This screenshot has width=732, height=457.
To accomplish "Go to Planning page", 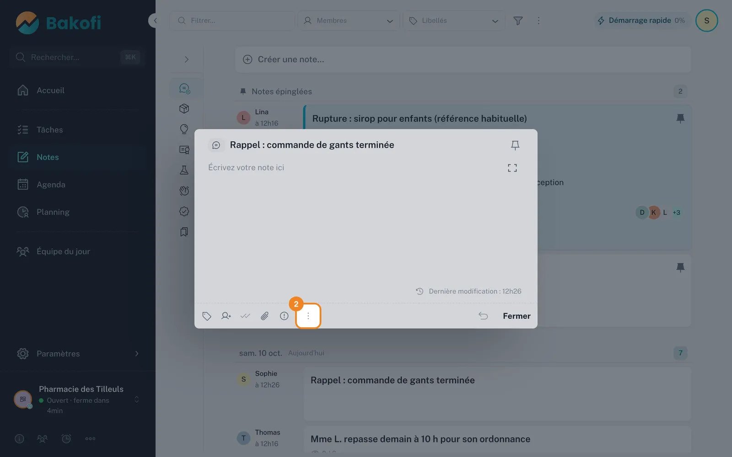I will pos(78,212).
